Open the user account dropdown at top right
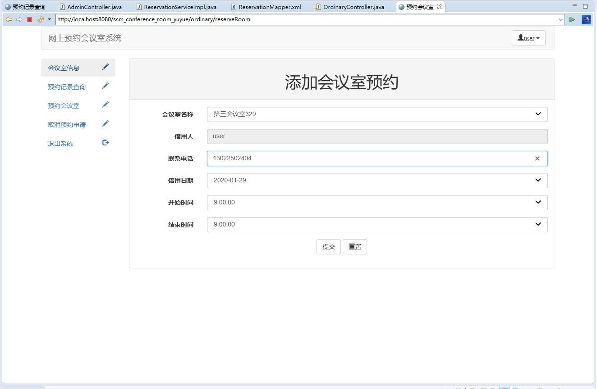This screenshot has width=597, height=389. click(528, 38)
